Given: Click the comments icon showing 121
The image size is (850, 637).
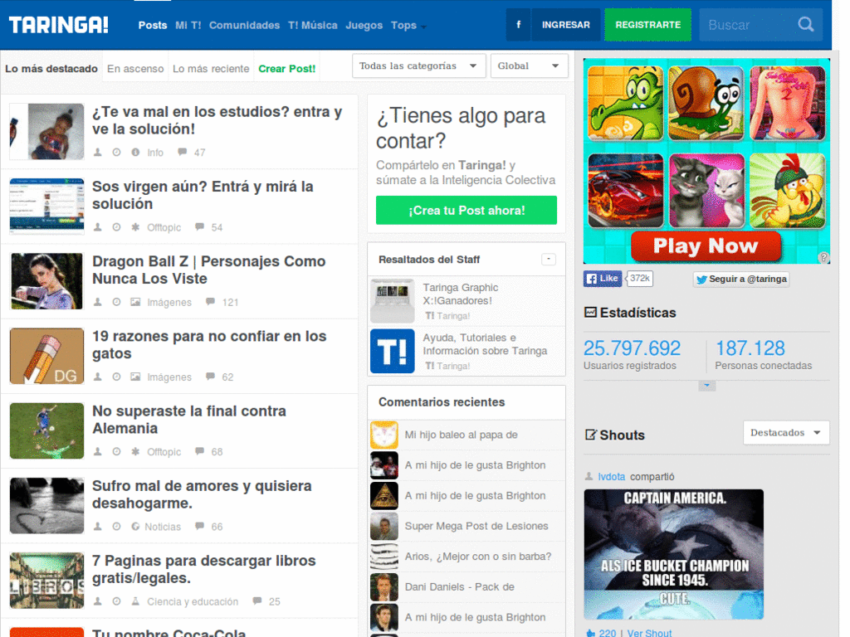Looking at the screenshot, I should [x=210, y=302].
